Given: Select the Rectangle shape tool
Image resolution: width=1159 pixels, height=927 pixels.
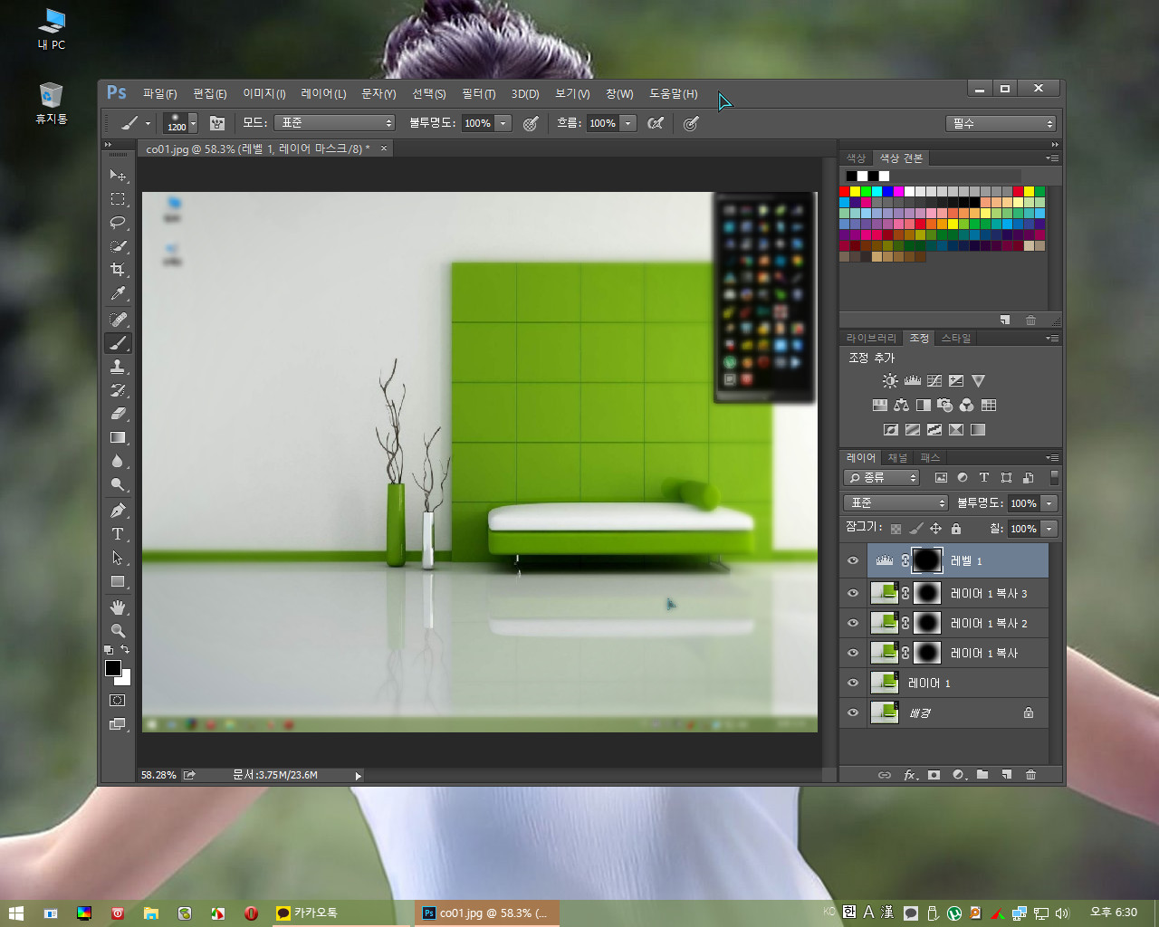Looking at the screenshot, I should (118, 581).
